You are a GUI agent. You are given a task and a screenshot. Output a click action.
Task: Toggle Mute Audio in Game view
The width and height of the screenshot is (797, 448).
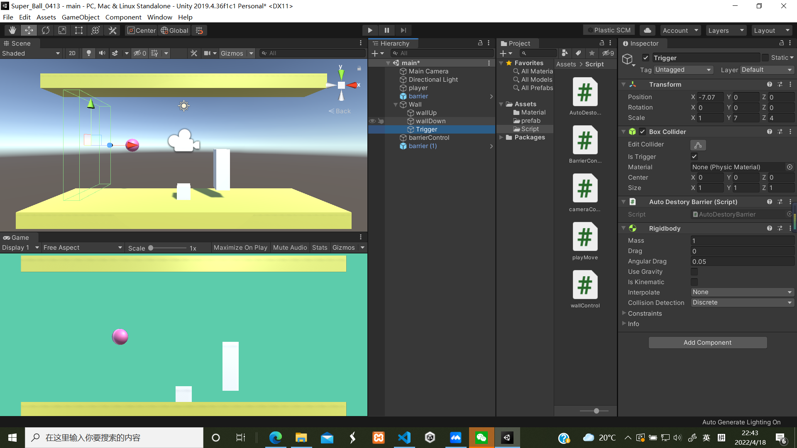click(x=290, y=248)
